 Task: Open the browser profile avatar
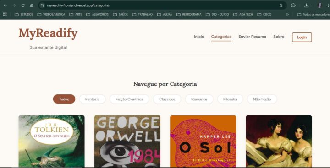319,5
